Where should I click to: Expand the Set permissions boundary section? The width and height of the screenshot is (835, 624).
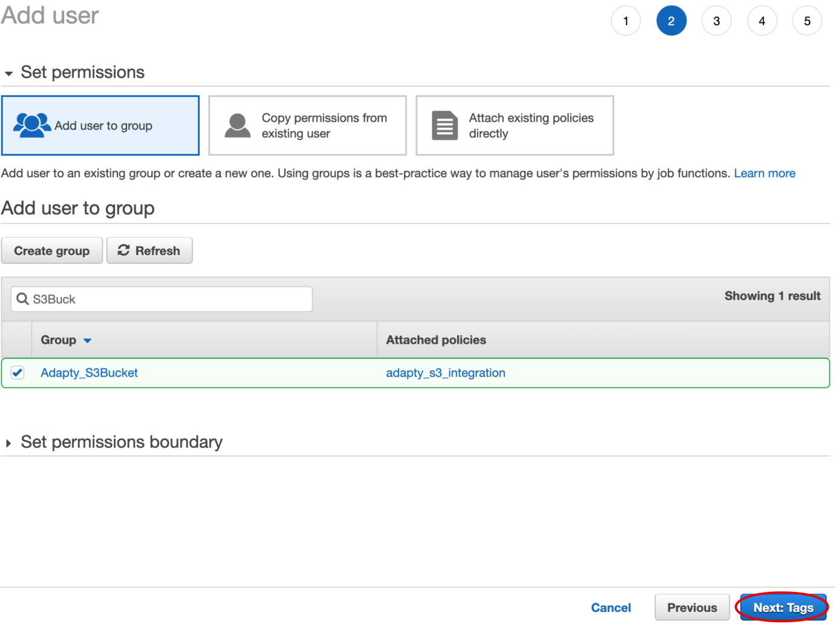pos(8,443)
